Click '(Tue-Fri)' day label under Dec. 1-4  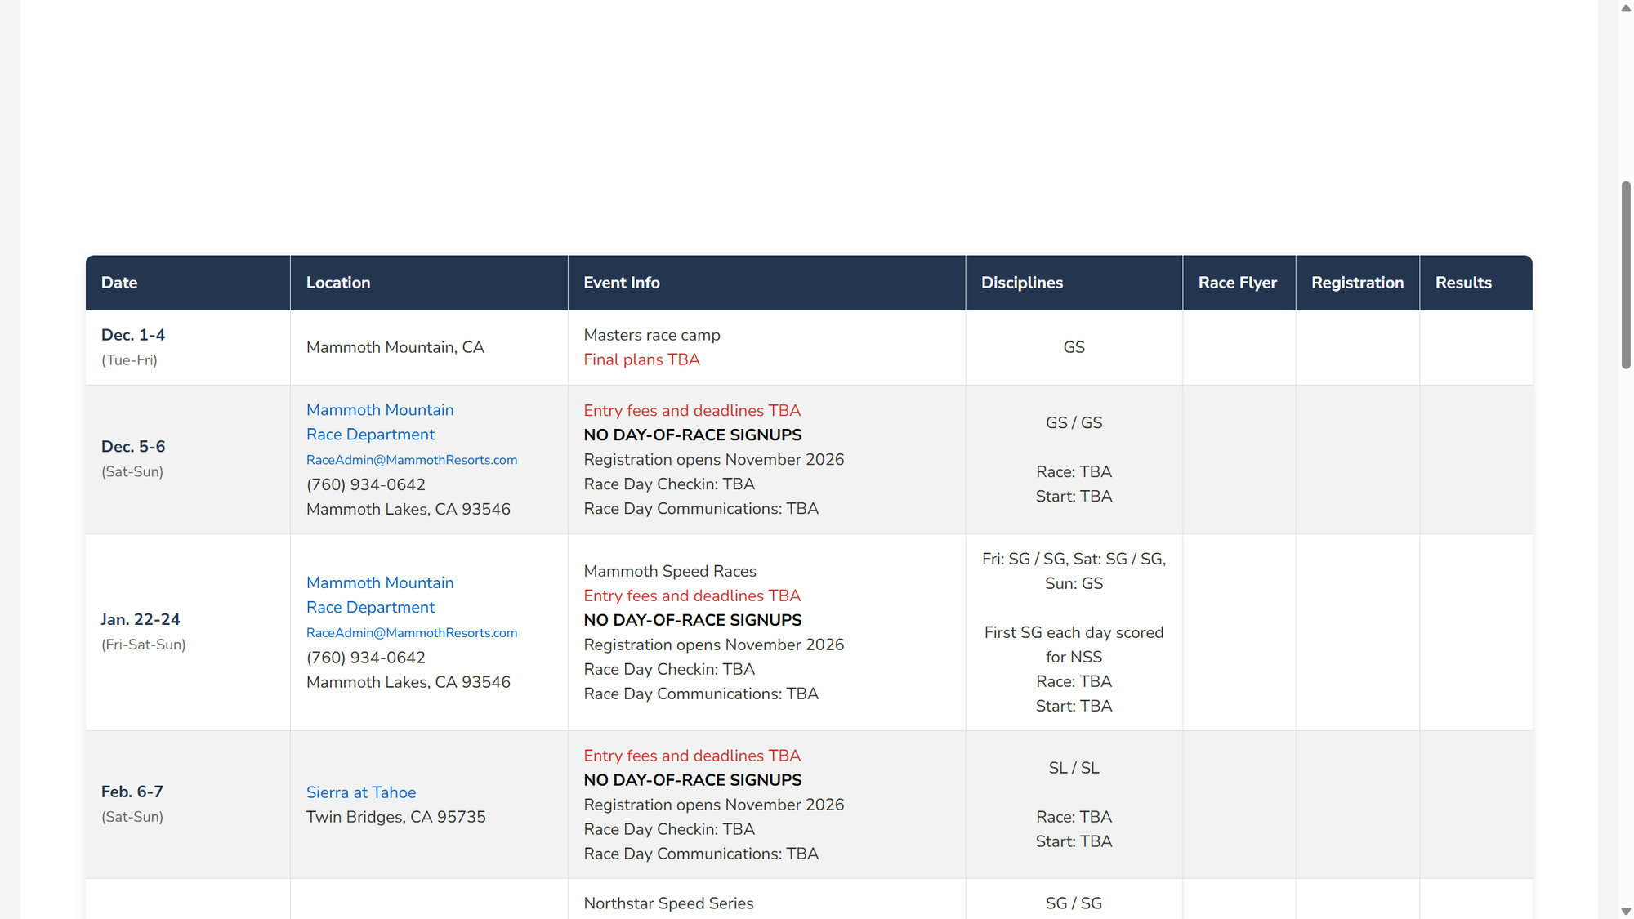(129, 360)
